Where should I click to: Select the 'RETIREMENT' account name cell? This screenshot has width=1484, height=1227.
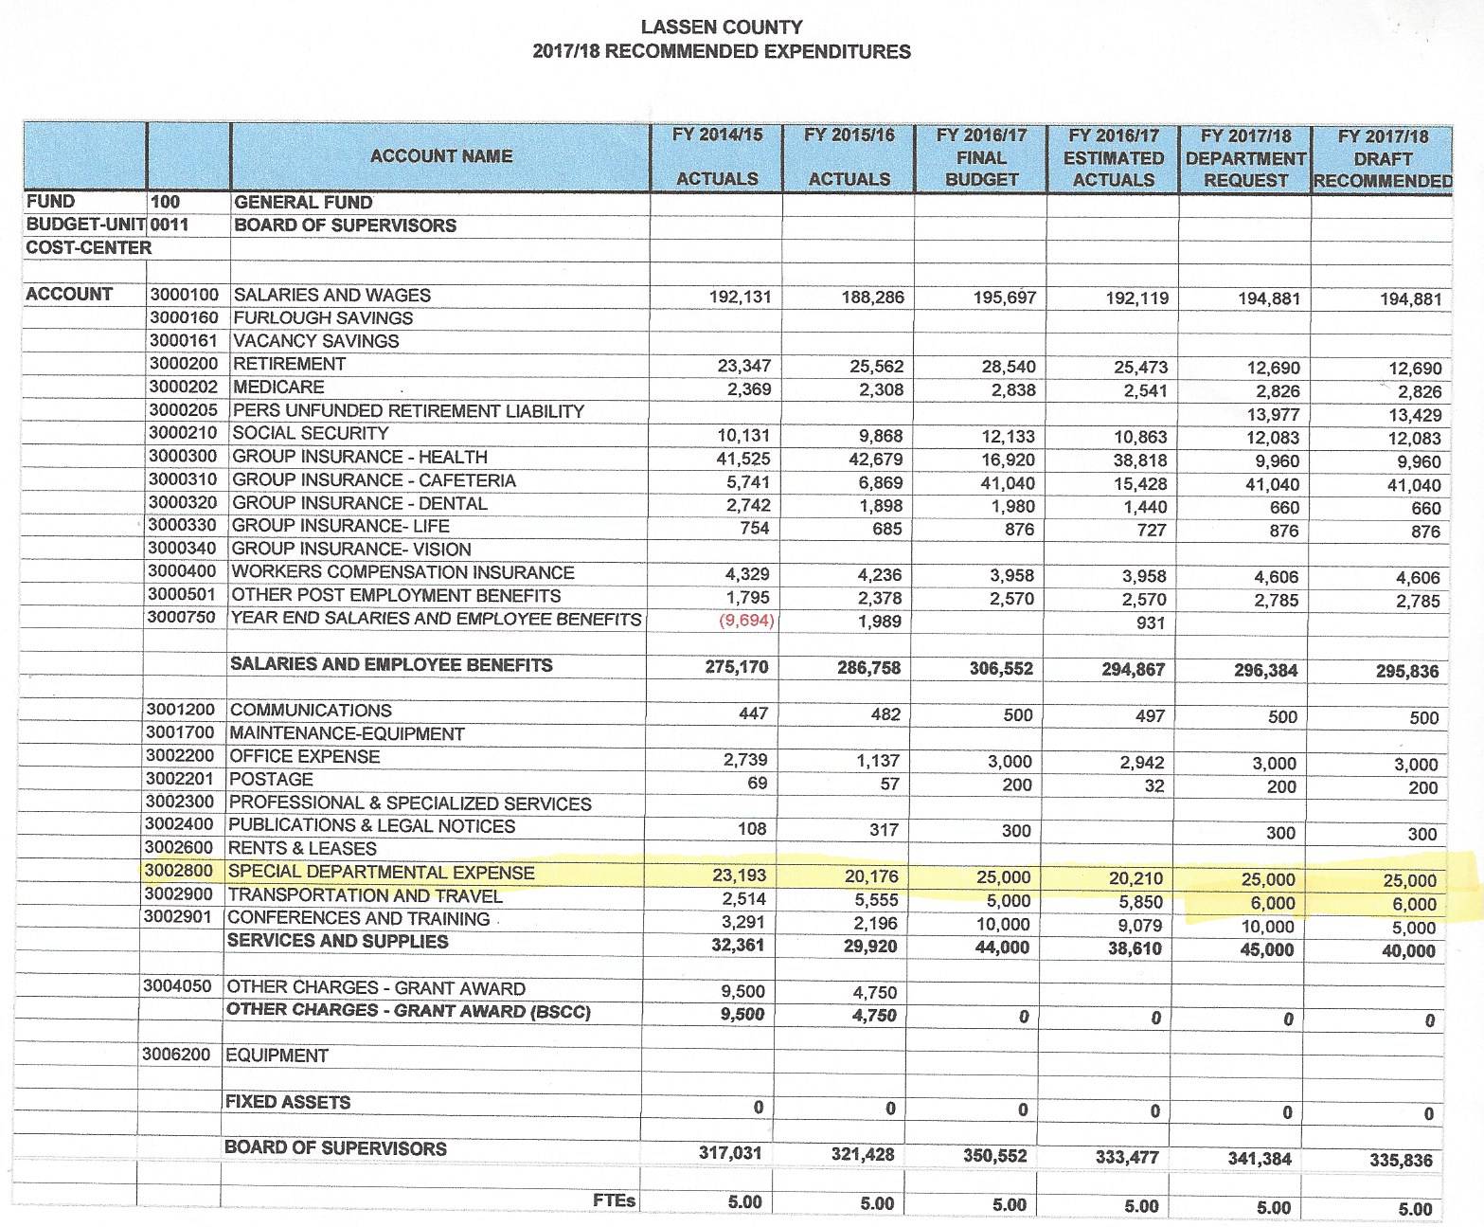[289, 364]
